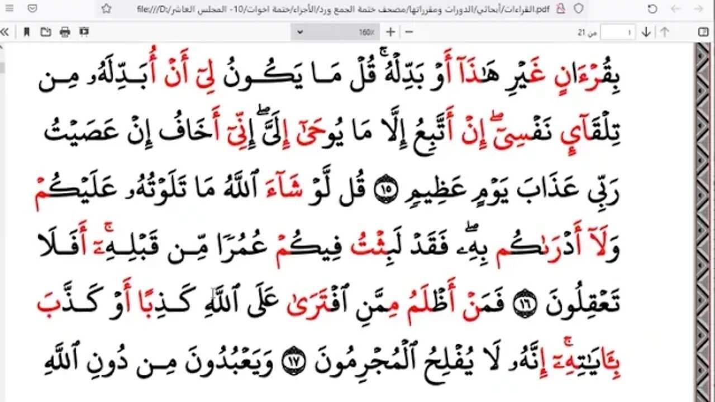
Task: Open the PDF viewer tools double-chevron menu
Action: tap(5, 32)
